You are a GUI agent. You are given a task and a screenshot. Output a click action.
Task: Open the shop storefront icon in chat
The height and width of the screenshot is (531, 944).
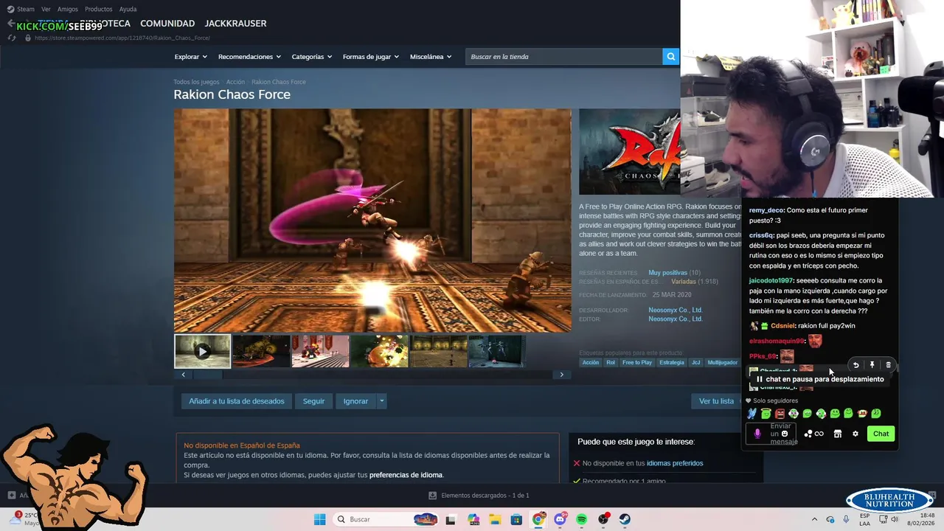pyautogui.click(x=837, y=434)
